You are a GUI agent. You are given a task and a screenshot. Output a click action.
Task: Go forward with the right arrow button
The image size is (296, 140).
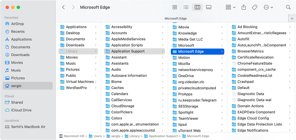point(73,7)
